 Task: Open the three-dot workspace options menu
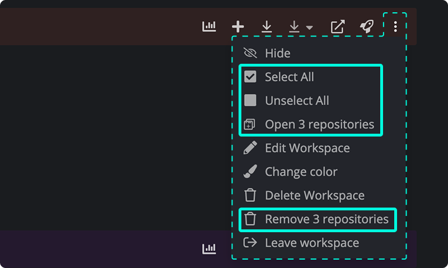395,26
